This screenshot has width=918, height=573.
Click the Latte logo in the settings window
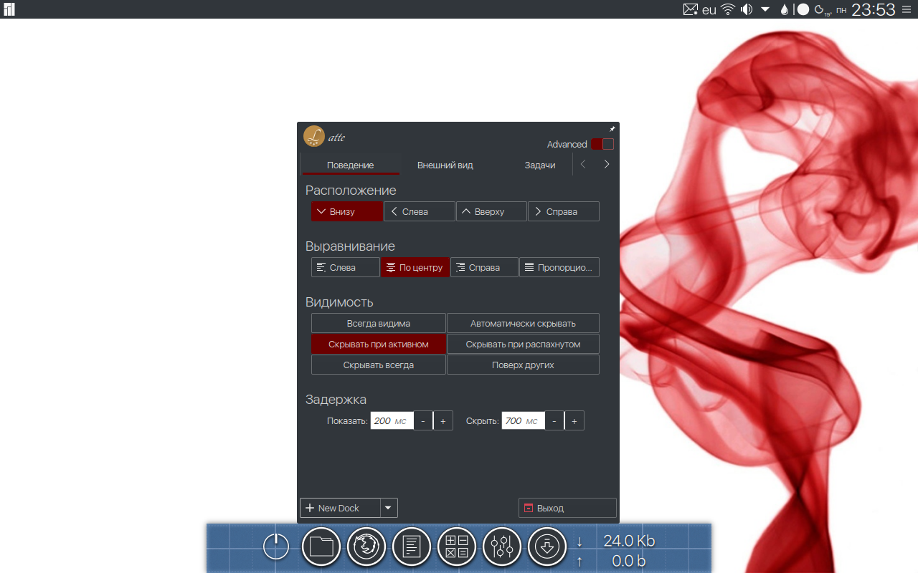click(x=314, y=136)
